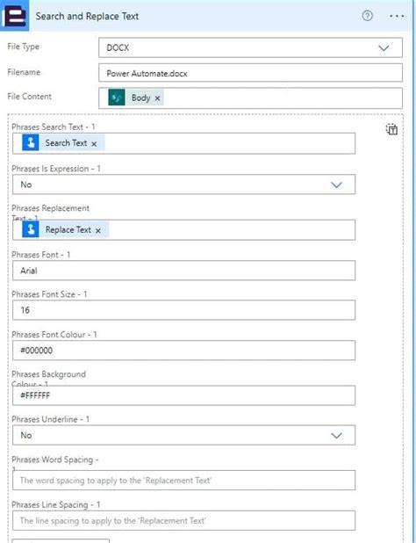Click the Font Colour field #000000
Viewport: 416px width, 543px height.
183,351
